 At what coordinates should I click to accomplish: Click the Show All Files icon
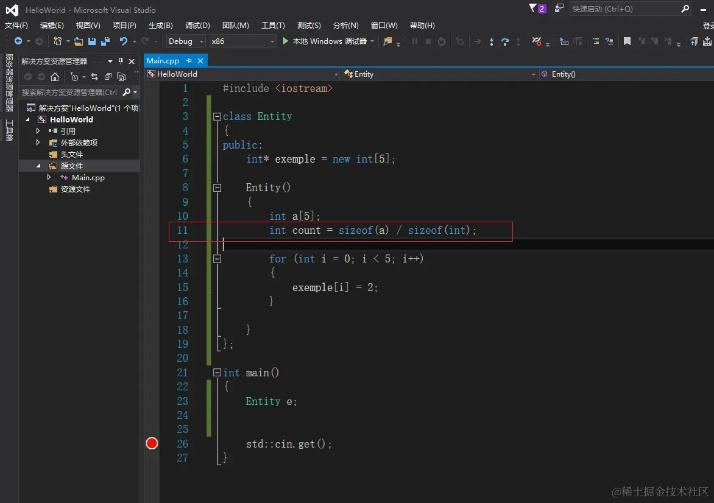[121, 77]
